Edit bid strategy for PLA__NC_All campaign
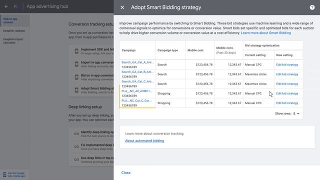 [287, 93]
